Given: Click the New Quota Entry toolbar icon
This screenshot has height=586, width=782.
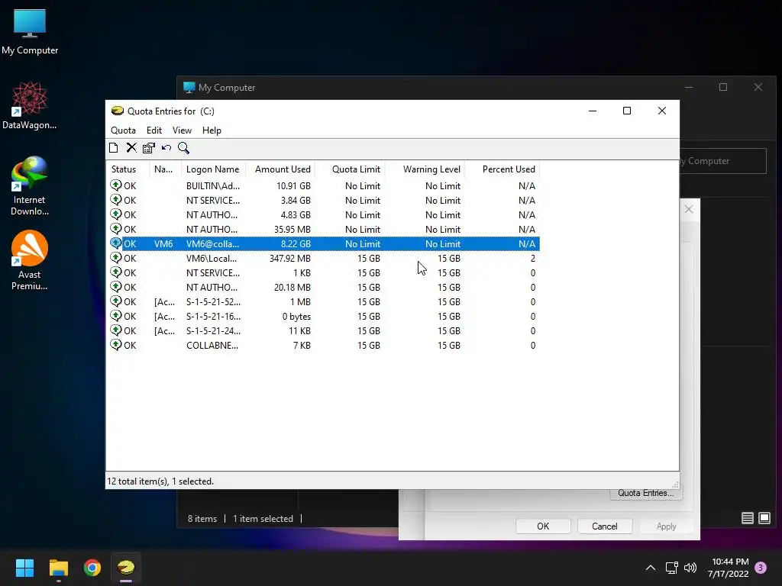Looking at the screenshot, I should coord(114,147).
